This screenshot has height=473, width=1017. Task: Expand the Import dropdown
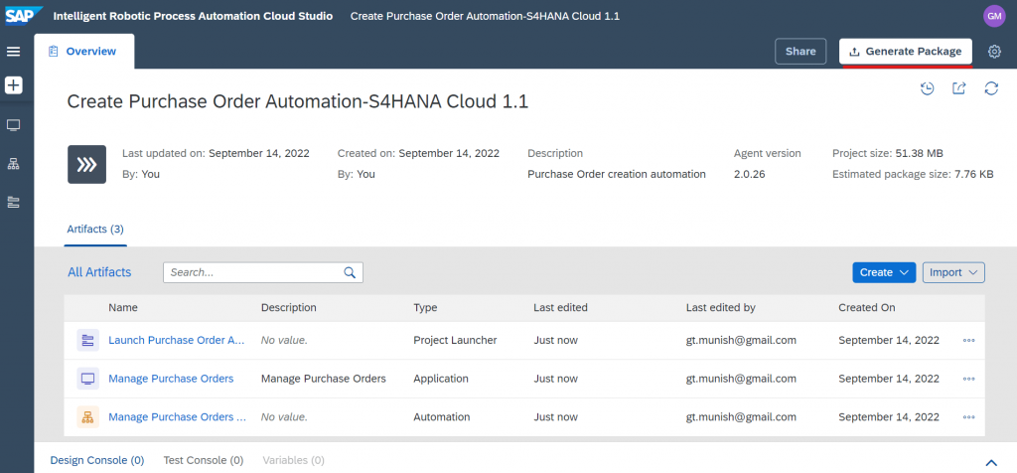coord(953,272)
